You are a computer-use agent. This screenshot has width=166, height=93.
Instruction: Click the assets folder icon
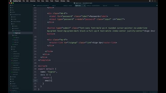pyautogui.click(x=13, y=26)
